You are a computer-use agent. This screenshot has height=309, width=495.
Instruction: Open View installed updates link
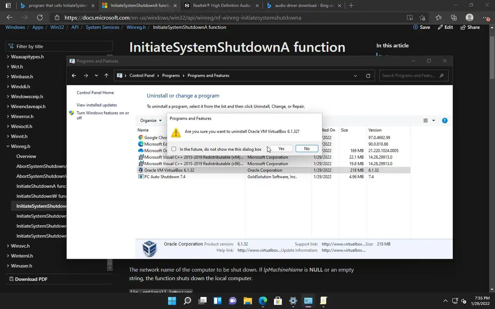pyautogui.click(x=97, y=105)
